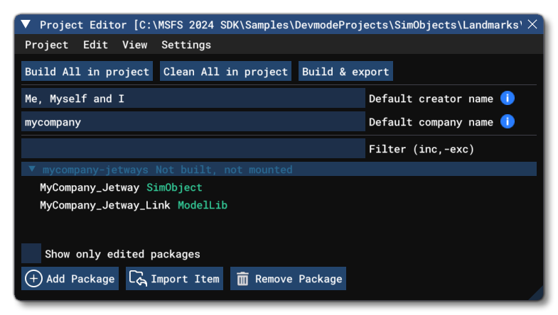Click the Build & export button

(x=345, y=72)
